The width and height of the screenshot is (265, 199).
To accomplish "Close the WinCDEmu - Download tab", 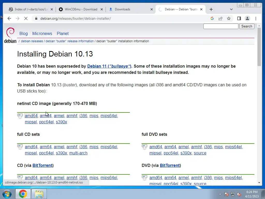I will click(101, 10).
